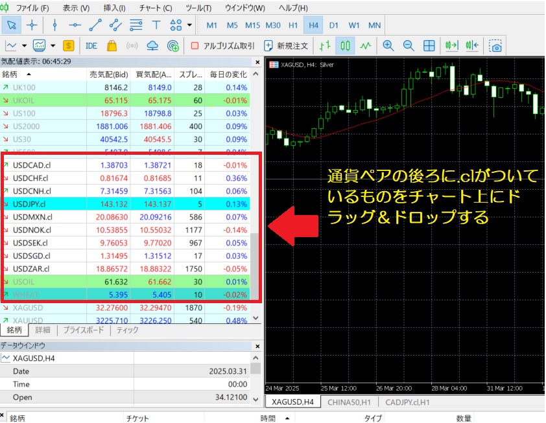Open a new order
Viewport: 546px width, 423px height.
pos(286,46)
